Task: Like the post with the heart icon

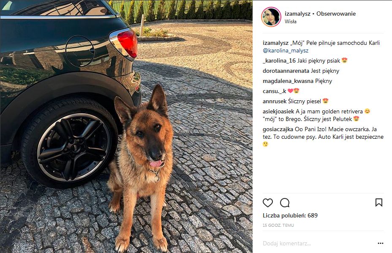Action: 267,203
